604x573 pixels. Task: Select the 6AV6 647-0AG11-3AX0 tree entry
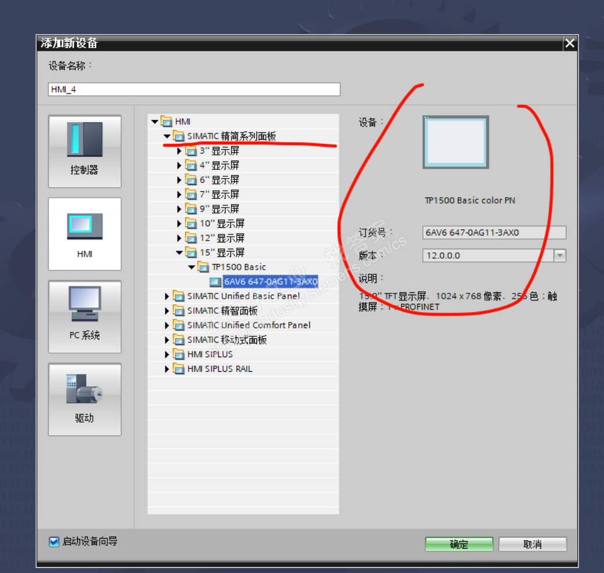tap(270, 281)
